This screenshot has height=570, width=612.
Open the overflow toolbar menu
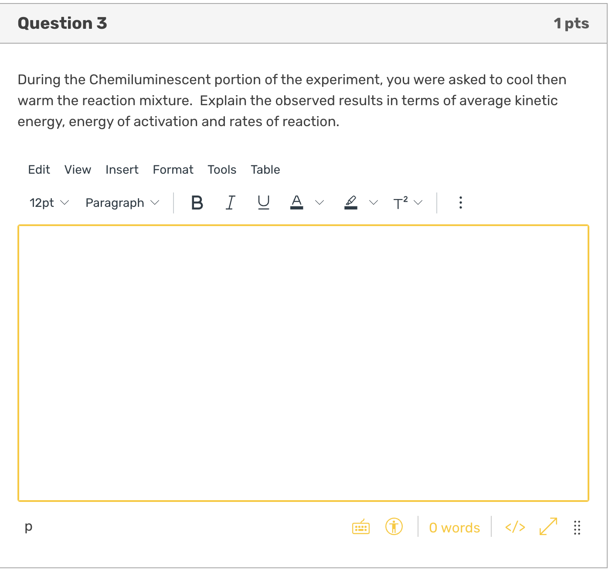point(460,202)
